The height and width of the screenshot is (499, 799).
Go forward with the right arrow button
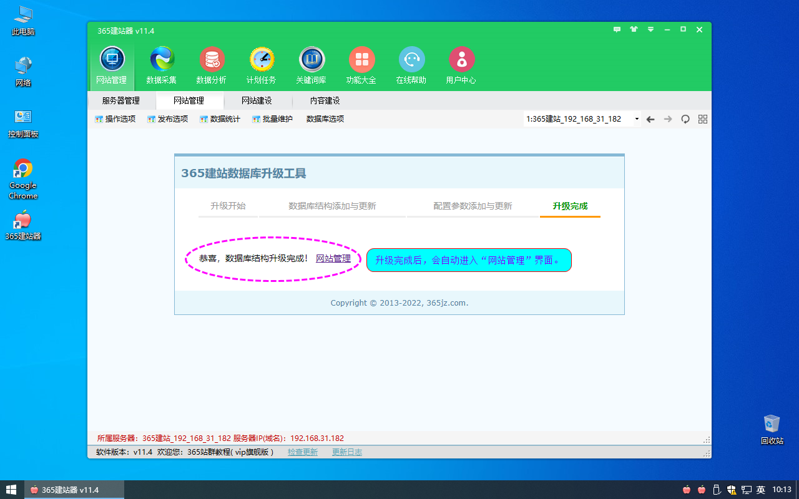pyautogui.click(x=668, y=119)
